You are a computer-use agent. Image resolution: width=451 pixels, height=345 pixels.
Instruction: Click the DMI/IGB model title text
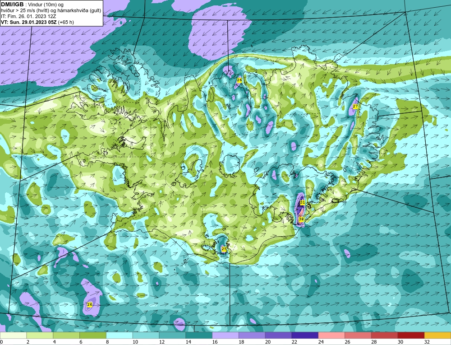click(x=12, y=5)
